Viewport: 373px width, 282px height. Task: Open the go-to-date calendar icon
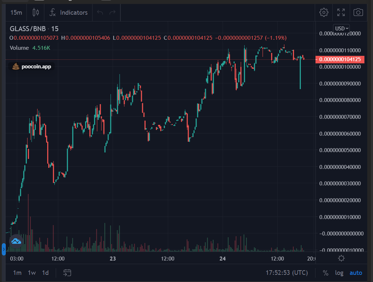pyautogui.click(x=67, y=273)
